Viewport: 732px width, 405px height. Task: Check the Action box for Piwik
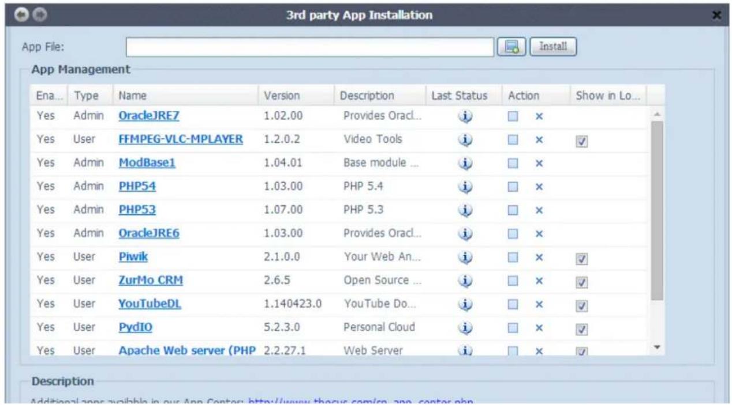(513, 258)
